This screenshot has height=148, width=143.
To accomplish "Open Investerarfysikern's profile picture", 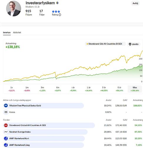I will [x=14, y=9].
